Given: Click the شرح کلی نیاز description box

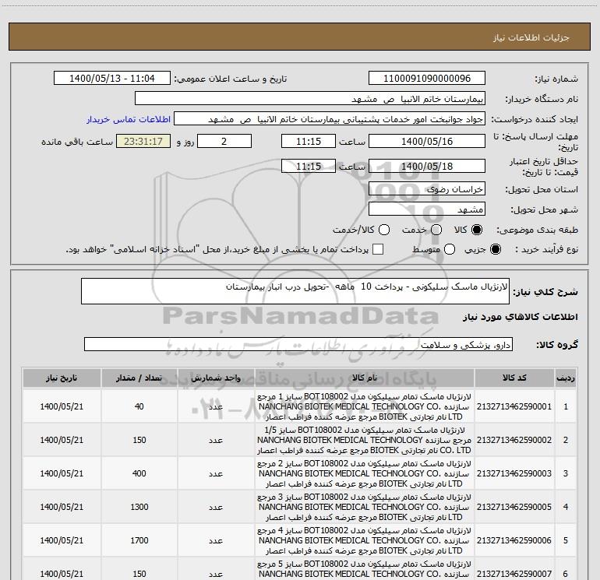Looking at the screenshot, I should pos(295,291).
